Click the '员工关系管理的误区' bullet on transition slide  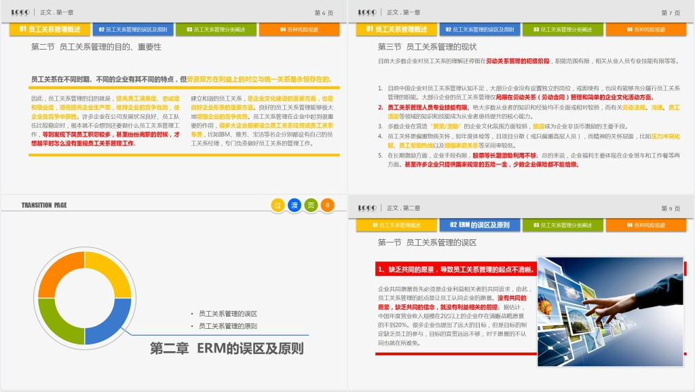227,313
